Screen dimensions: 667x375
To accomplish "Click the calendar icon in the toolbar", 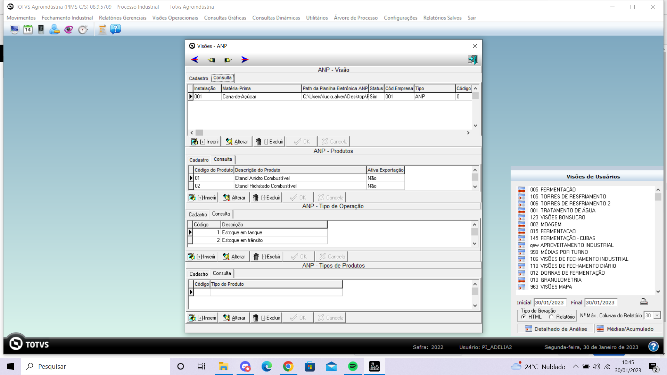I will [28, 30].
